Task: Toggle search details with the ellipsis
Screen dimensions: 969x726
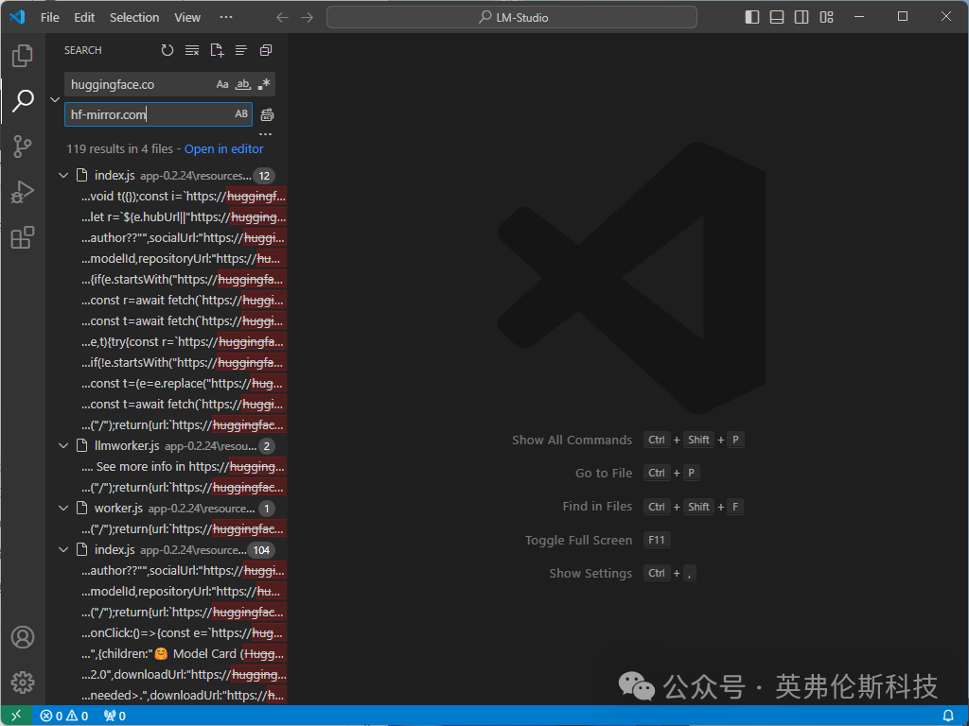Action: [266, 134]
